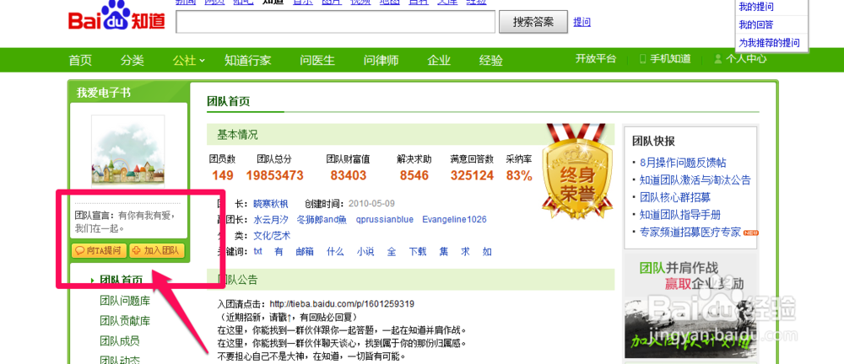Open 团队贡献库 in sidebar

125,321
